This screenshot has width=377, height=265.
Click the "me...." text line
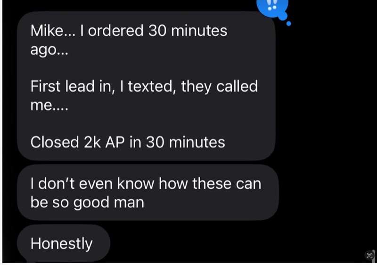49,105
